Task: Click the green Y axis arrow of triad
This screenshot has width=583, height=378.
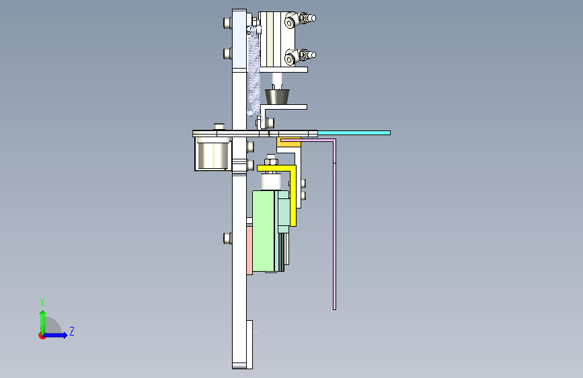Action: pyautogui.click(x=43, y=322)
